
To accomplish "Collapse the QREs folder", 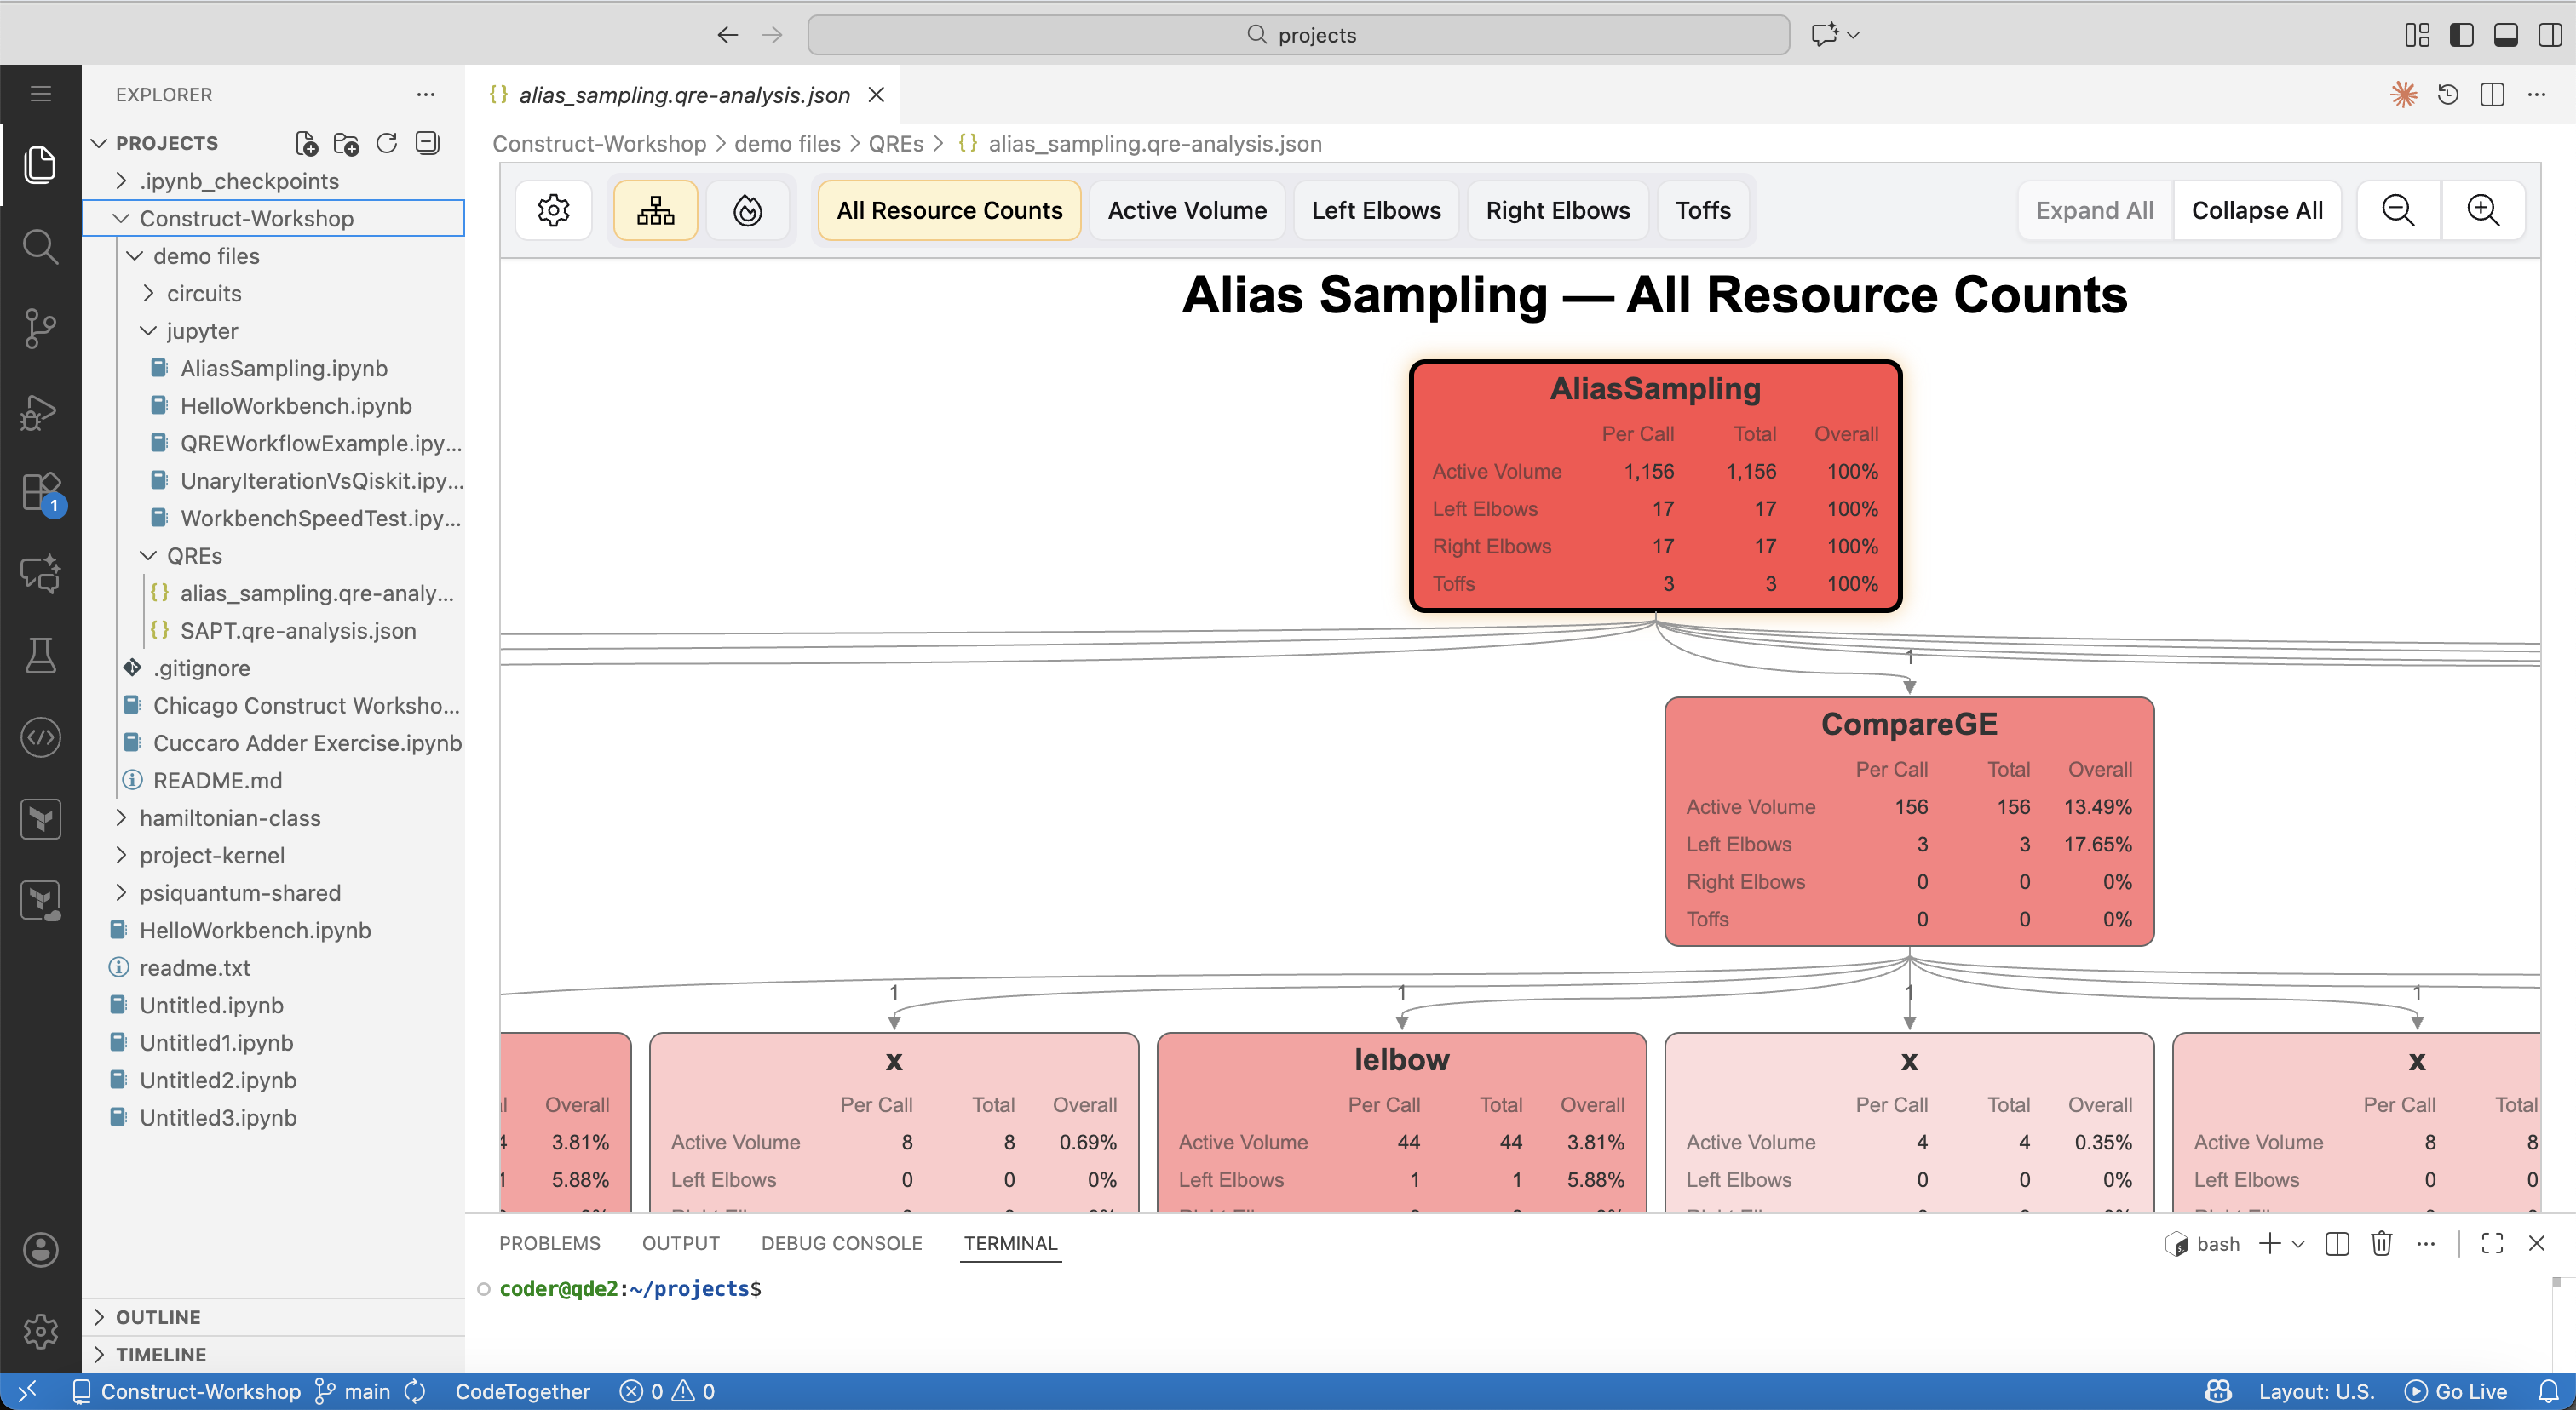I will [273, 556].
